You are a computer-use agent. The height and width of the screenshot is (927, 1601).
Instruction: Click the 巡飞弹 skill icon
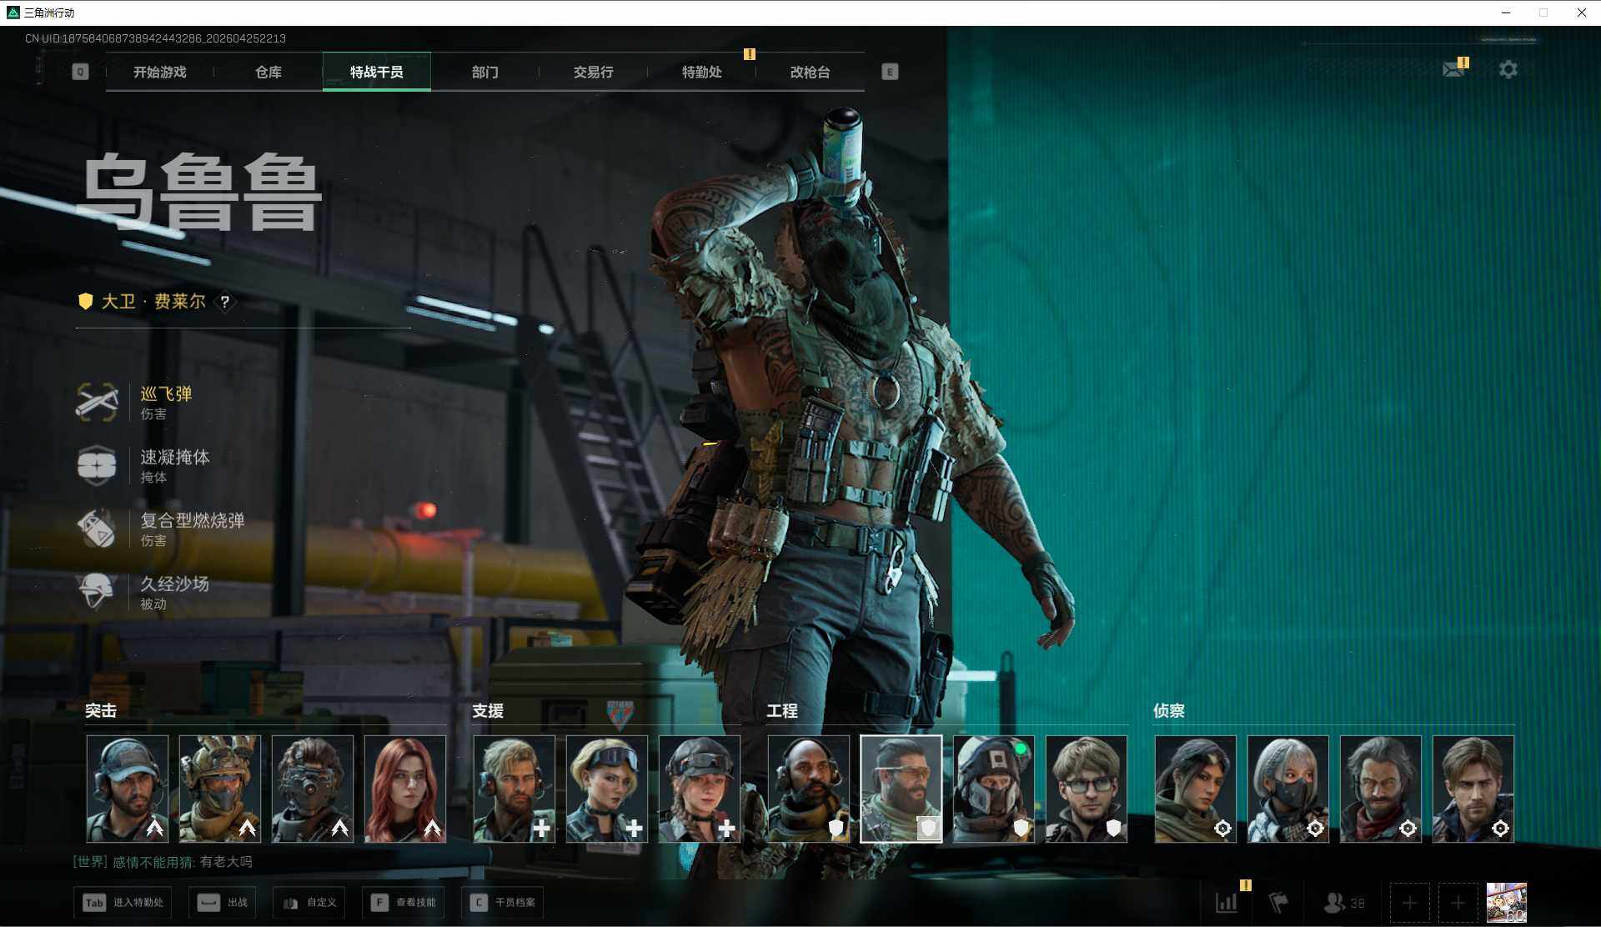coord(97,402)
